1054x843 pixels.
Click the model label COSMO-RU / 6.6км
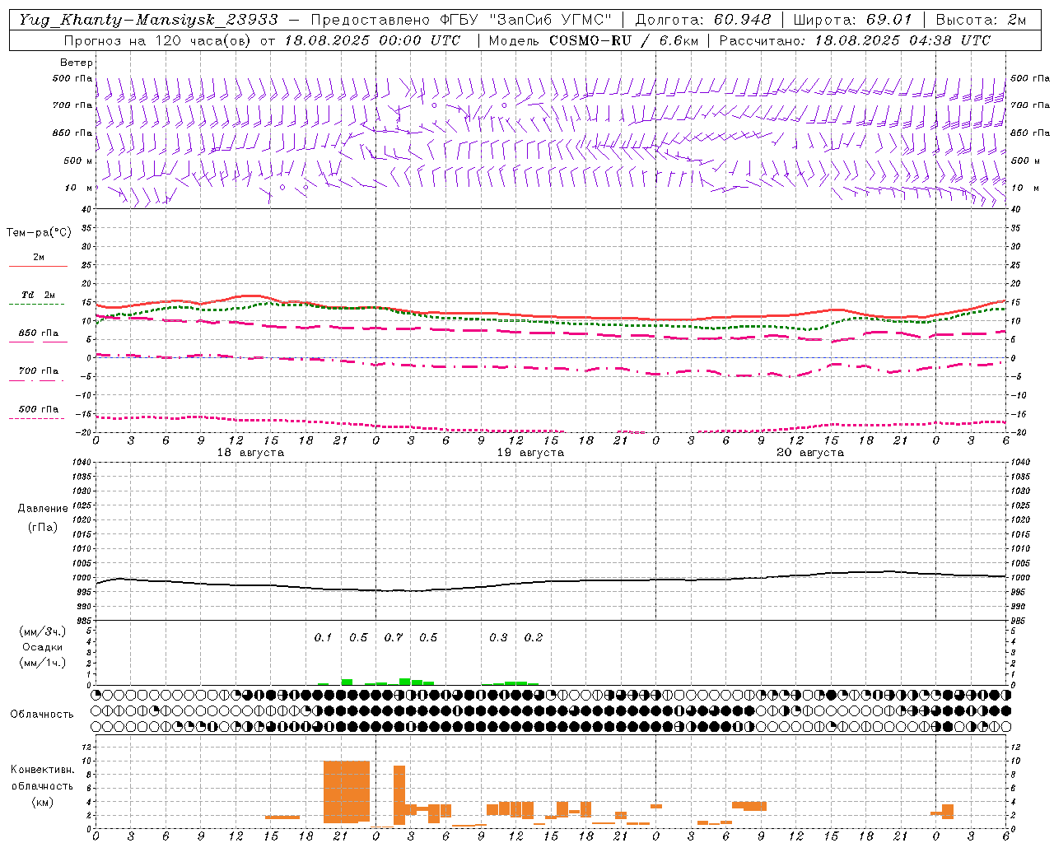[x=623, y=40]
